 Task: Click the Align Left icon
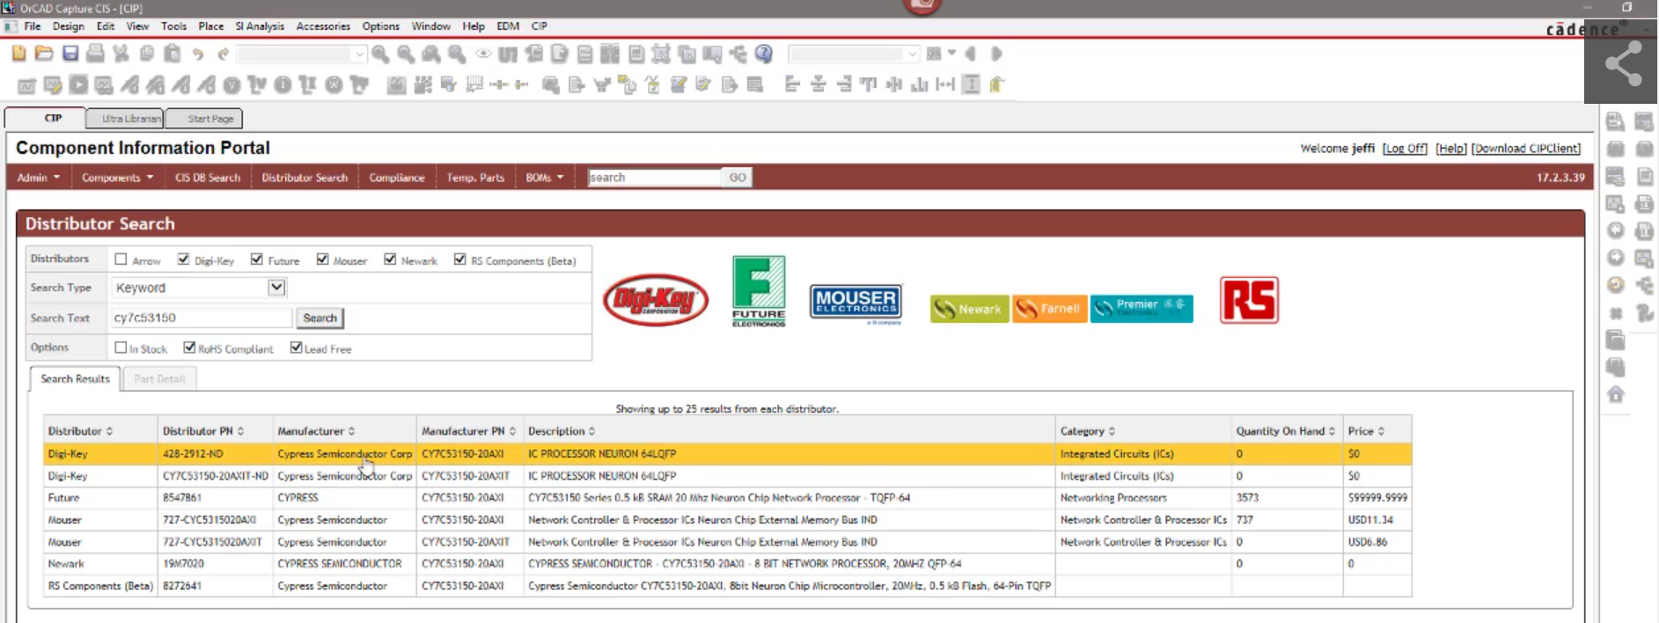pos(792,85)
